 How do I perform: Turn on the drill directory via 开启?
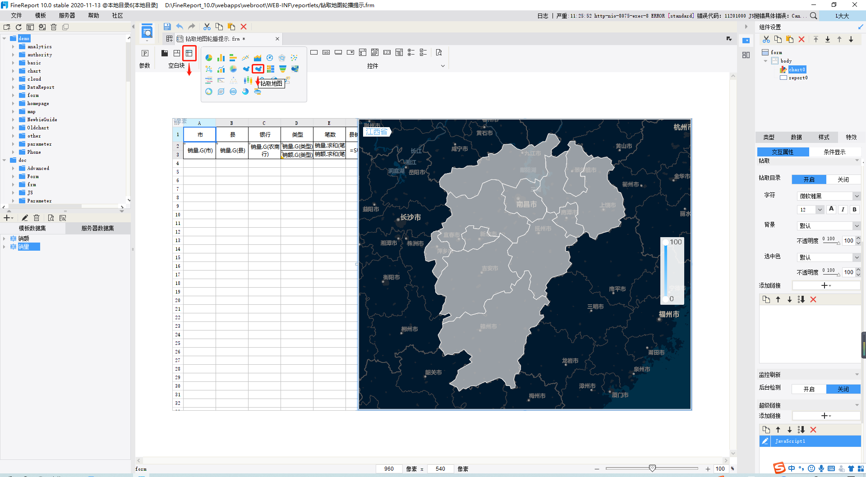[x=809, y=179]
